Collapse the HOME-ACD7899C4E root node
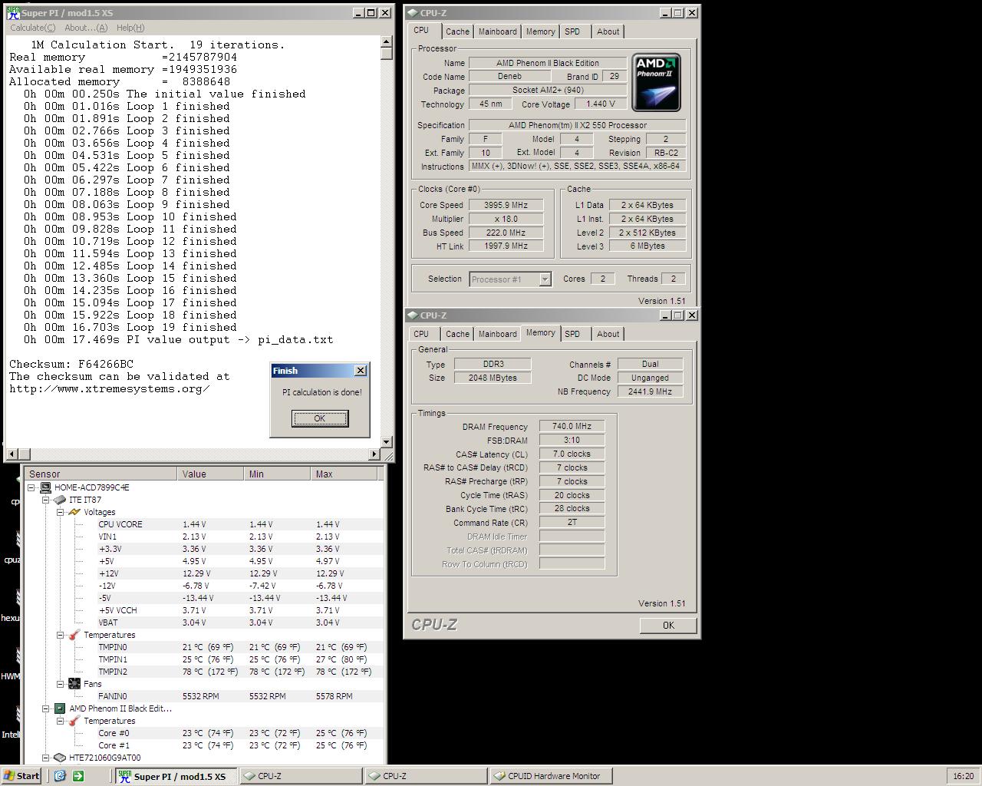 (x=31, y=487)
